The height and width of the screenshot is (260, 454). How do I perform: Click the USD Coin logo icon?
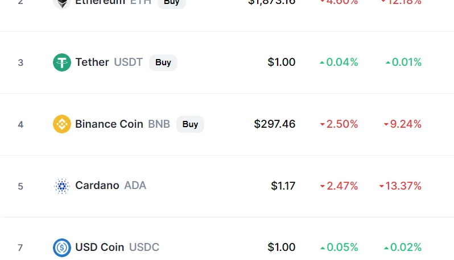pos(61,248)
